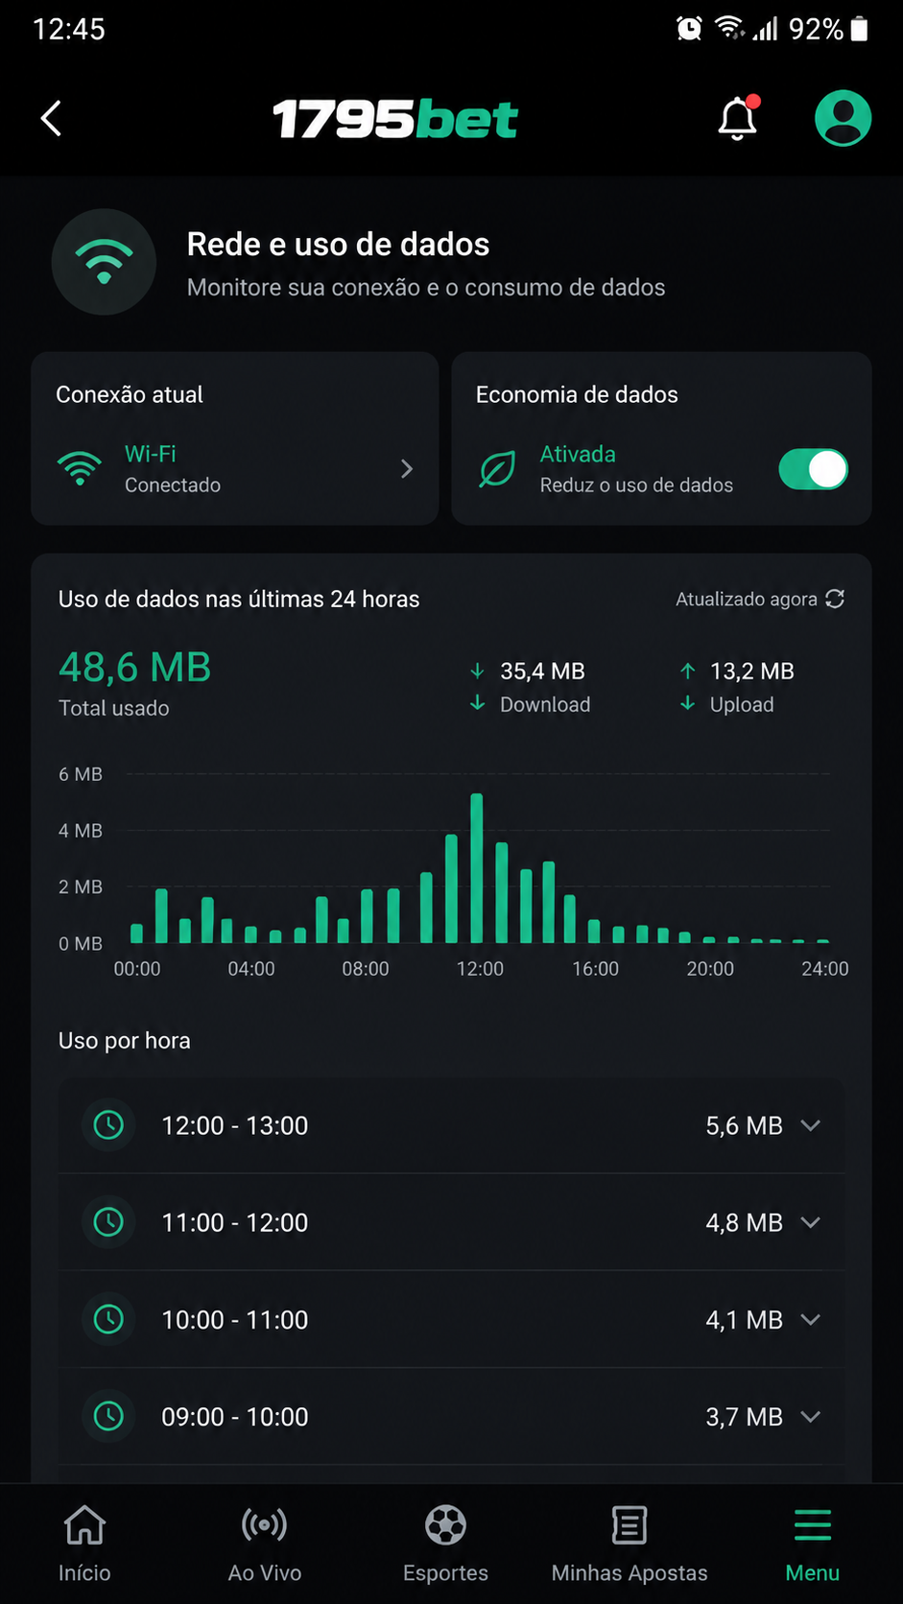The image size is (903, 1604).
Task: Expand the 11:00 - 12:00 usage chevron
Action: tap(811, 1222)
